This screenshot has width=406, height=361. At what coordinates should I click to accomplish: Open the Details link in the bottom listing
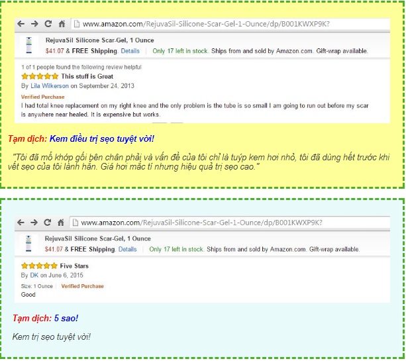click(x=127, y=250)
